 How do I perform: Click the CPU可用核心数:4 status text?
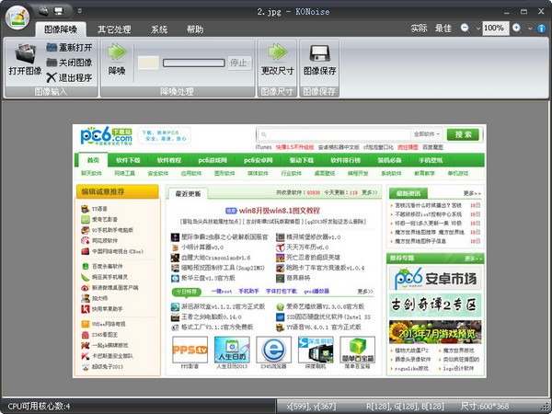pyautogui.click(x=39, y=407)
